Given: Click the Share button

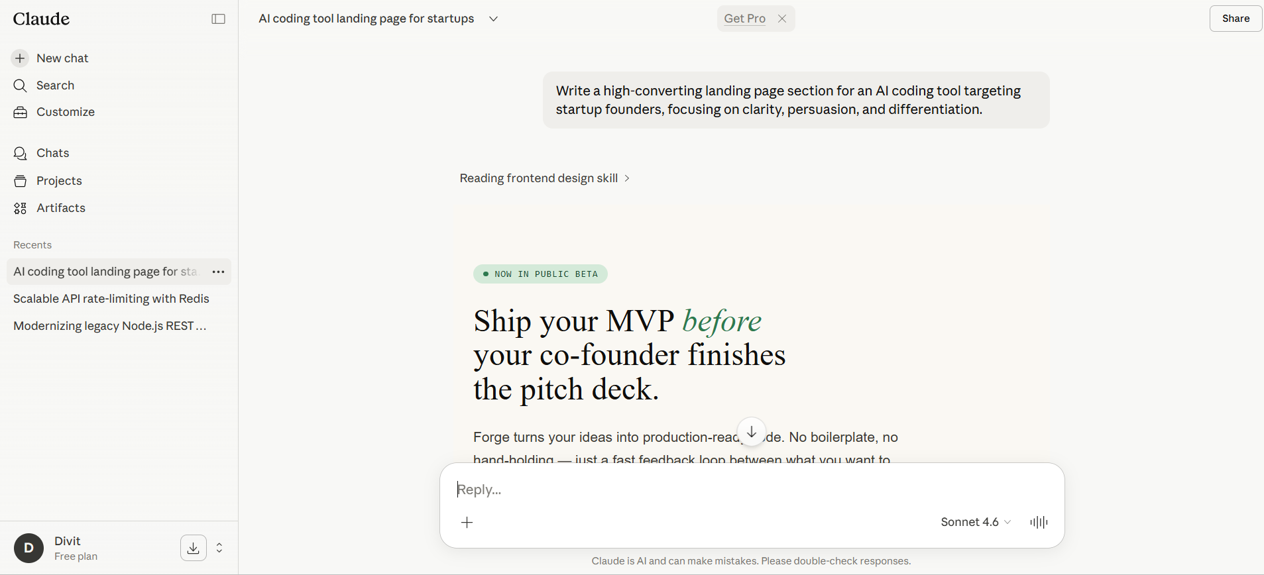Looking at the screenshot, I should 1235,19.
